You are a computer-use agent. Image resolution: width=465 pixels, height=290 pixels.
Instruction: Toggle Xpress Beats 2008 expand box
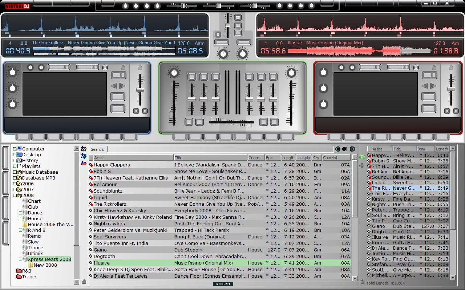[x=21, y=259]
